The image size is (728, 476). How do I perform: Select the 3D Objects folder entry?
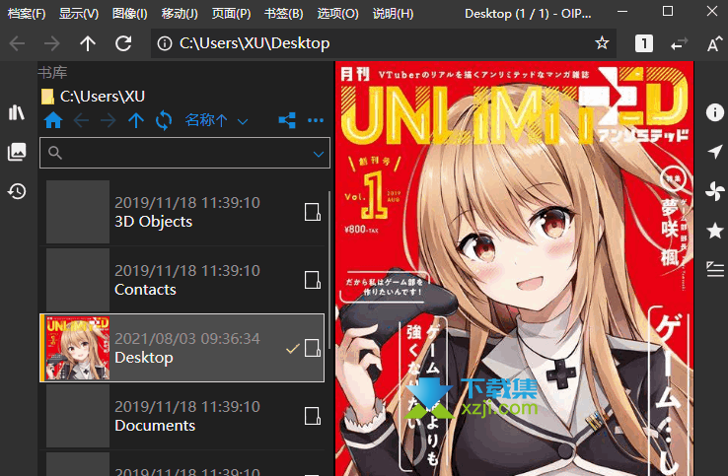(182, 212)
